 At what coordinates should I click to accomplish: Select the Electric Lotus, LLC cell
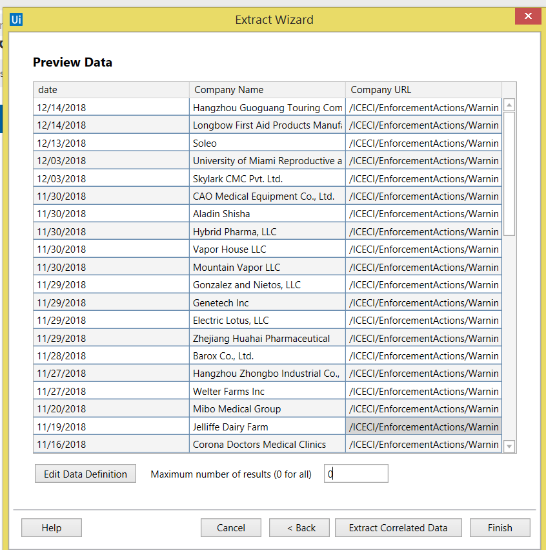pyautogui.click(x=267, y=320)
